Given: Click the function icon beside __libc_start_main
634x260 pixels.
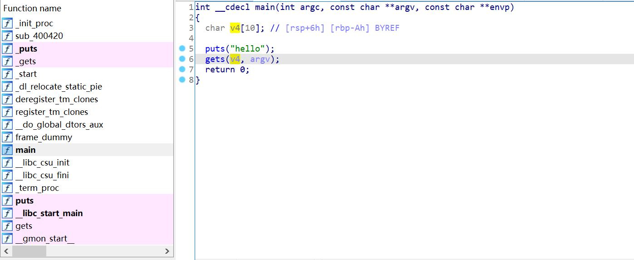Looking at the screenshot, I should pos(7,213).
